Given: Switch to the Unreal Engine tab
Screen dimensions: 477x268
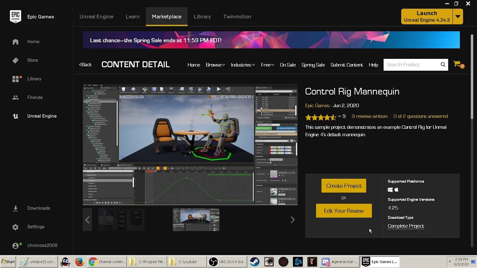Looking at the screenshot, I should tap(96, 17).
